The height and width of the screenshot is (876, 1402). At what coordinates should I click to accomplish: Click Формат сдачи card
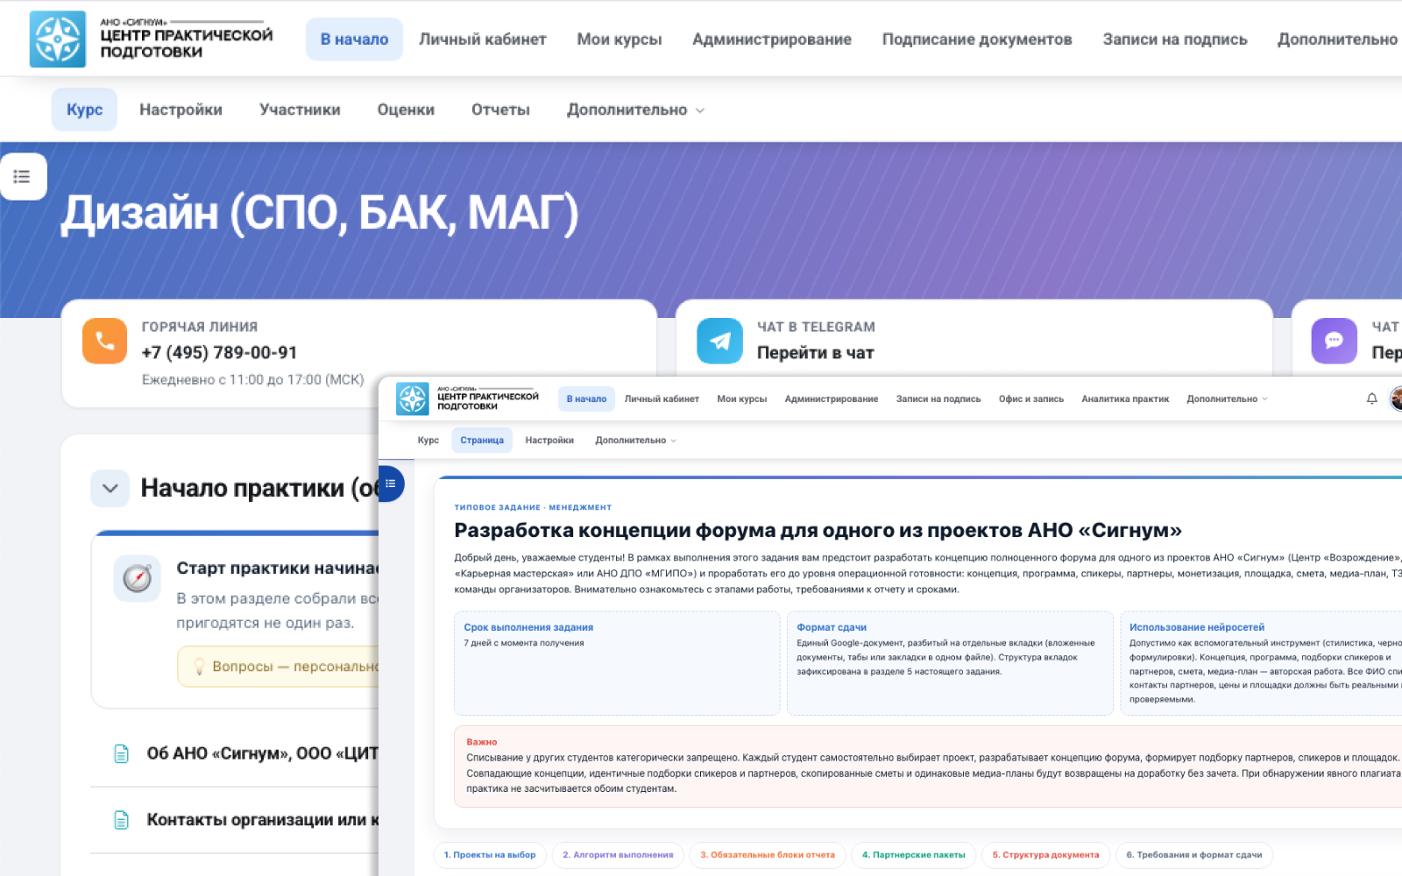coord(950,663)
